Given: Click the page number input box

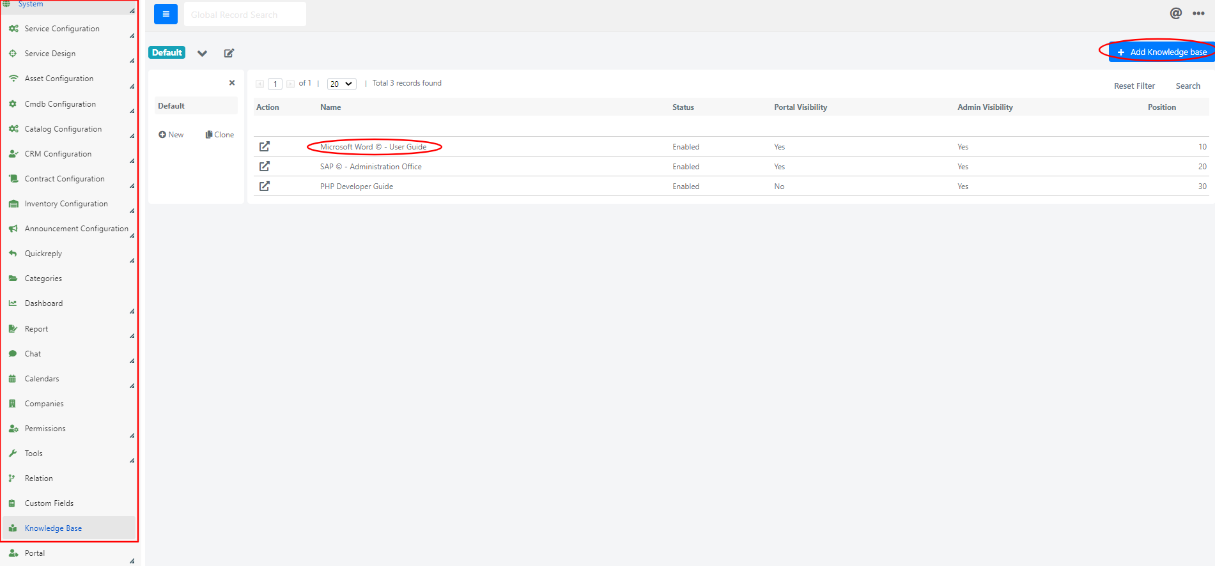Looking at the screenshot, I should click(275, 84).
